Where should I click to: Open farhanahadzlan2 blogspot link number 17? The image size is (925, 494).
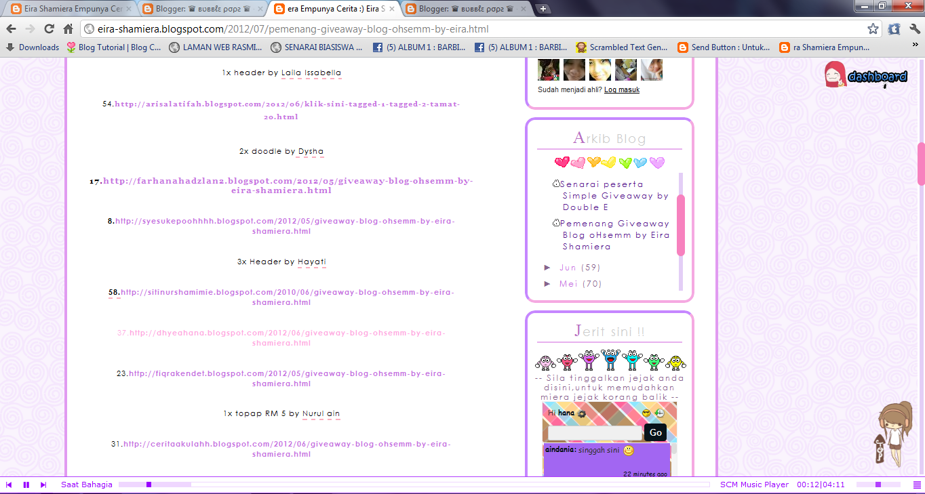288,186
